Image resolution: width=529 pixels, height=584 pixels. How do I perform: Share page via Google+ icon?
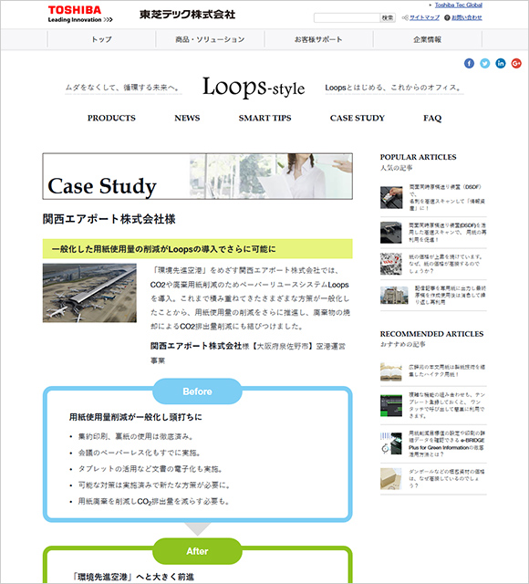click(516, 63)
